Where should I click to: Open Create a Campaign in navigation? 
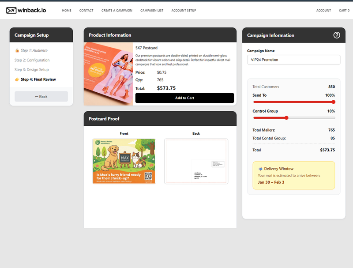click(116, 11)
